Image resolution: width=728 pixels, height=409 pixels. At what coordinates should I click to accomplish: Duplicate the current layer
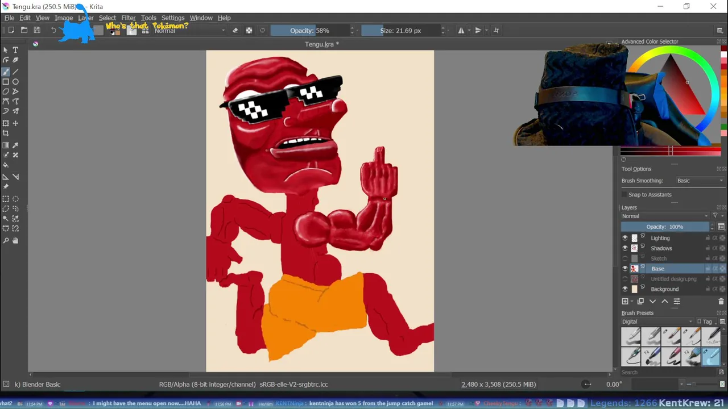pos(640,302)
